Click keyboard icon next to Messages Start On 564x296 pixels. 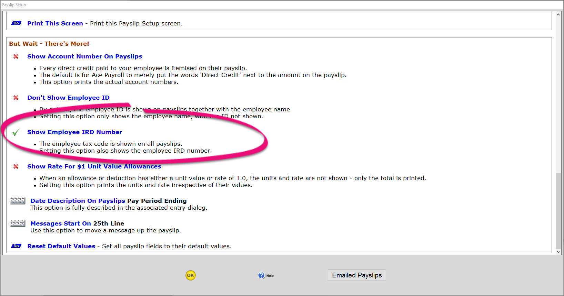(x=18, y=223)
